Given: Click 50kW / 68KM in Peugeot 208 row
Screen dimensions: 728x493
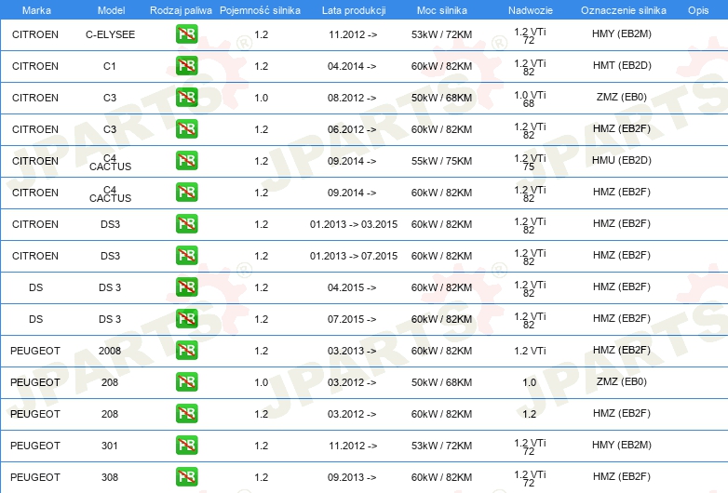Looking at the screenshot, I should pos(441,382).
